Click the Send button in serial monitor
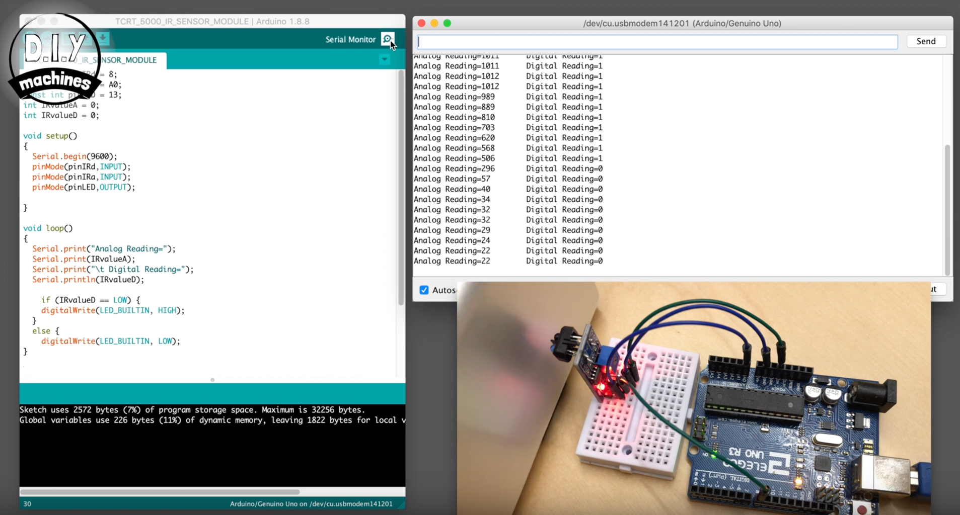The width and height of the screenshot is (960, 515). click(926, 41)
